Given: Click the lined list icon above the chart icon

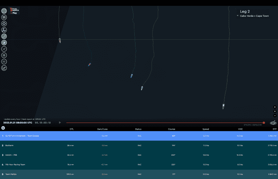Looking at the screenshot, I should (x=4, y=61).
